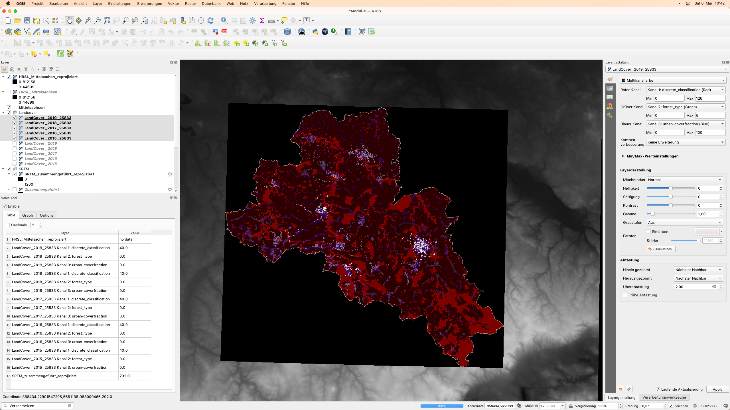Create a new project via toolbar icon
The image size is (730, 410).
point(8,20)
